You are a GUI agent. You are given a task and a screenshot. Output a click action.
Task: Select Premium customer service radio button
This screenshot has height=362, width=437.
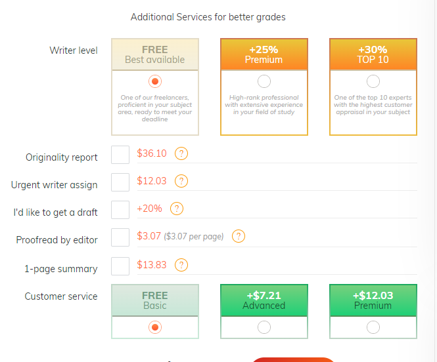pyautogui.click(x=373, y=327)
